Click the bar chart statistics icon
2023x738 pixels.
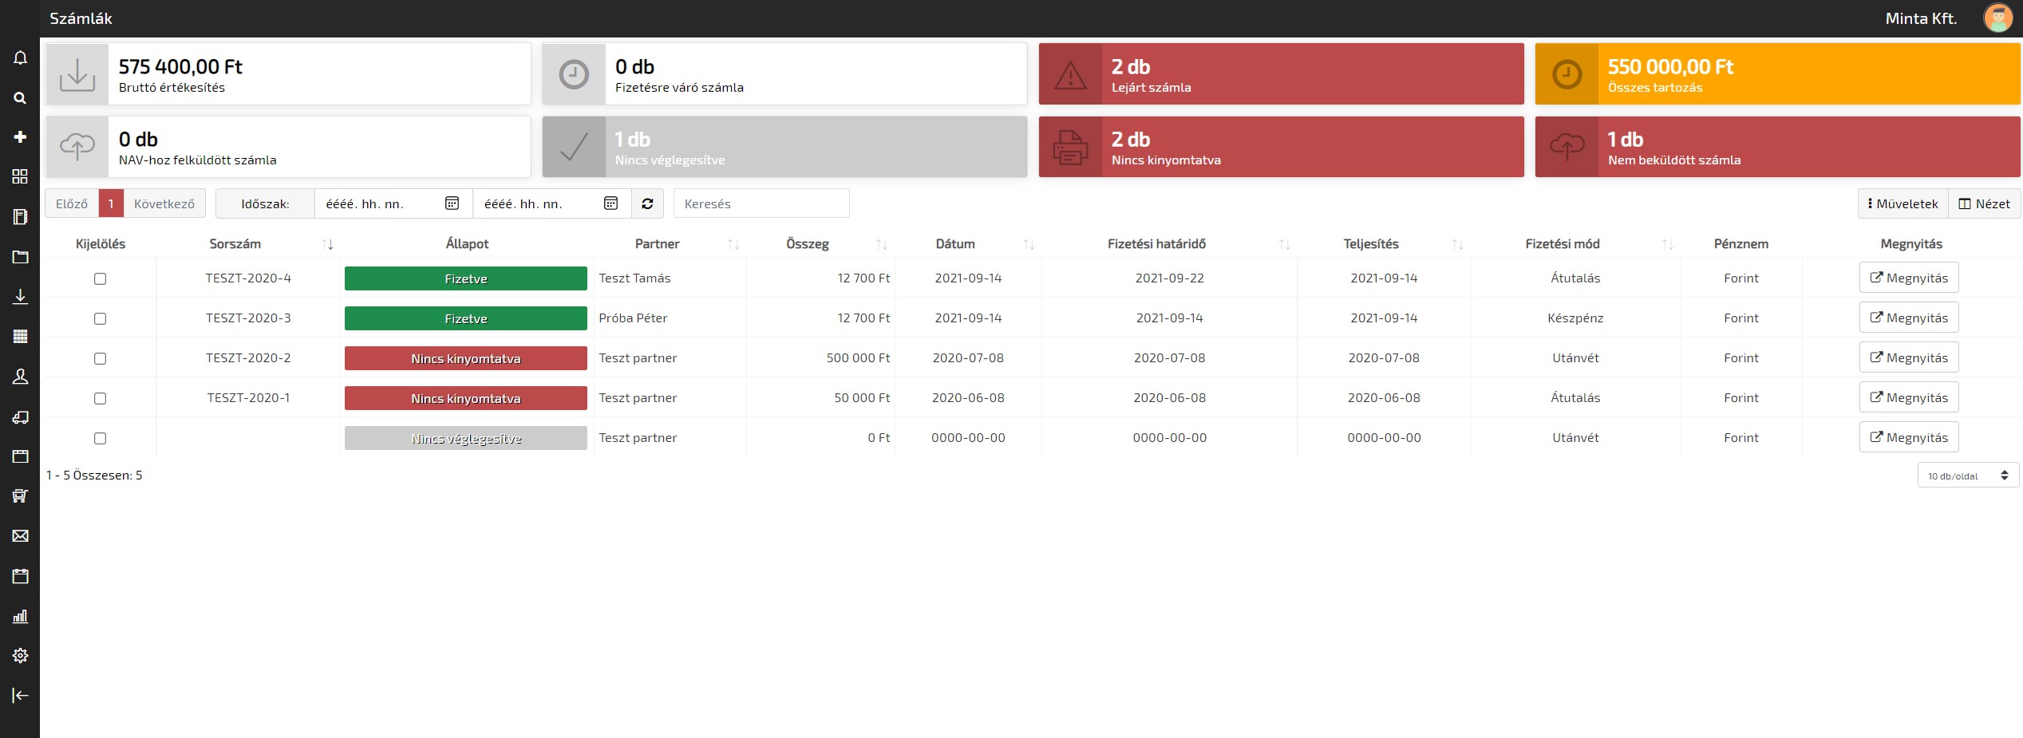point(20,616)
